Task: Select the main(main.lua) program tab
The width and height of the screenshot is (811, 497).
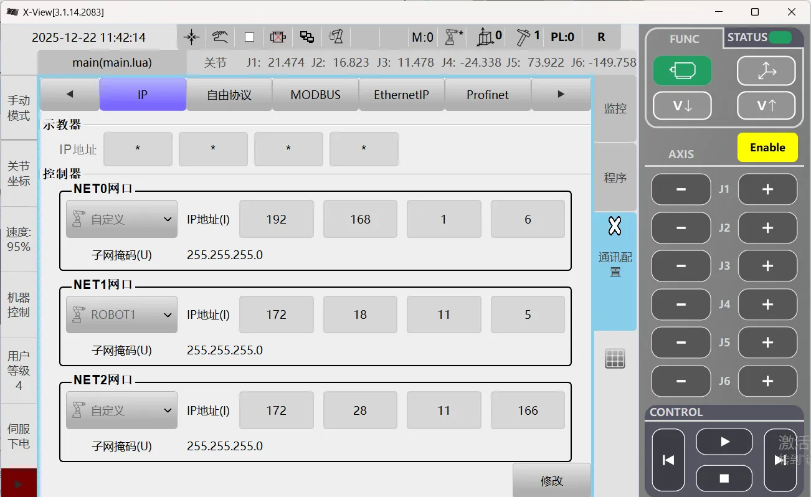Action: (x=112, y=62)
